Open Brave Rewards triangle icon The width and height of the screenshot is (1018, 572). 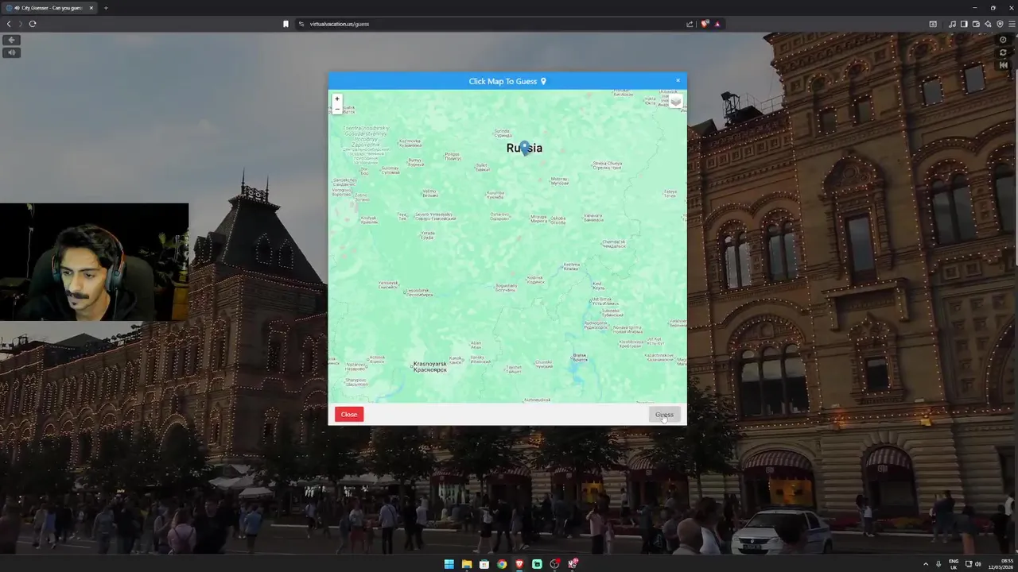(717, 24)
